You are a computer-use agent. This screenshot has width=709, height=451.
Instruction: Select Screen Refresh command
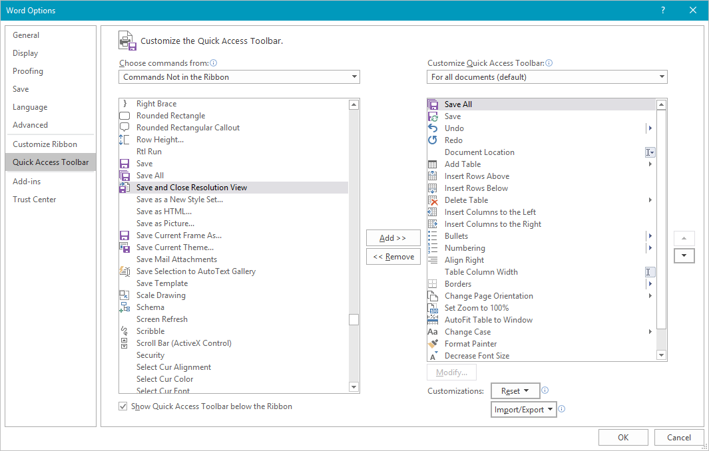click(233, 319)
